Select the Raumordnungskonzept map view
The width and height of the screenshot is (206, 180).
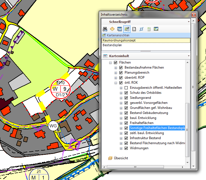click(x=119, y=40)
